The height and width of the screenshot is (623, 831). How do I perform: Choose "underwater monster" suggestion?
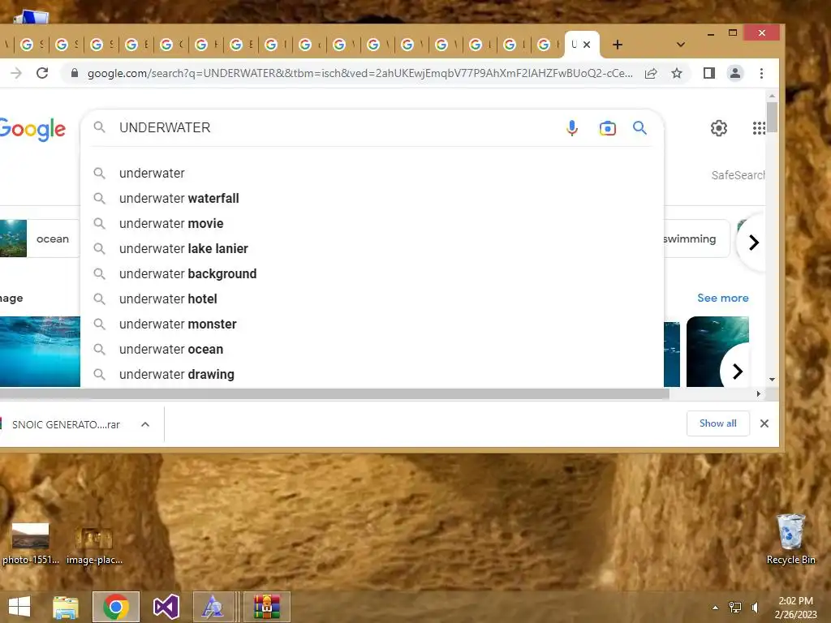tap(178, 324)
